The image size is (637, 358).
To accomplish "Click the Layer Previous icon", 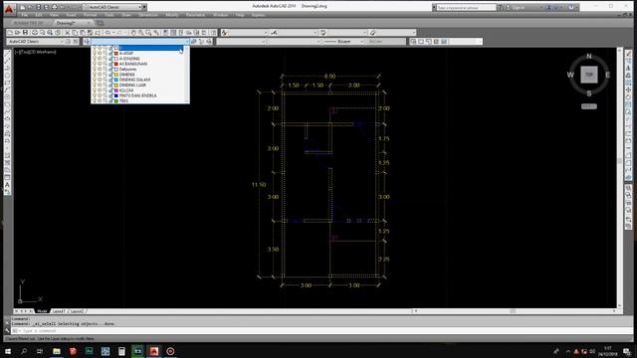I will click(x=201, y=42).
